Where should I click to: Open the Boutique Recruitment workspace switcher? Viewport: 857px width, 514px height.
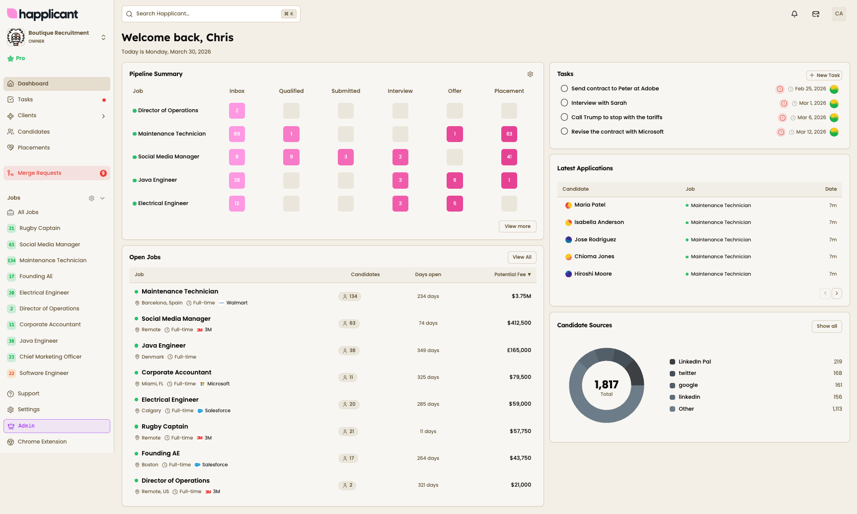[x=103, y=37]
